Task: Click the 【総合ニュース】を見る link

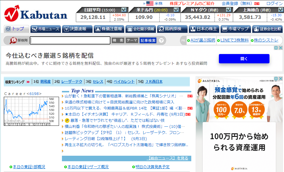Action: pos(167,158)
